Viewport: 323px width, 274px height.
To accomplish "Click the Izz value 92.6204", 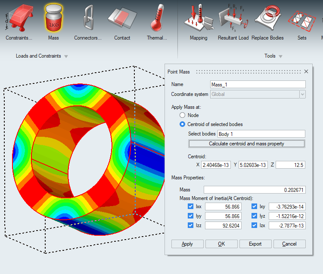I will click(223, 225).
